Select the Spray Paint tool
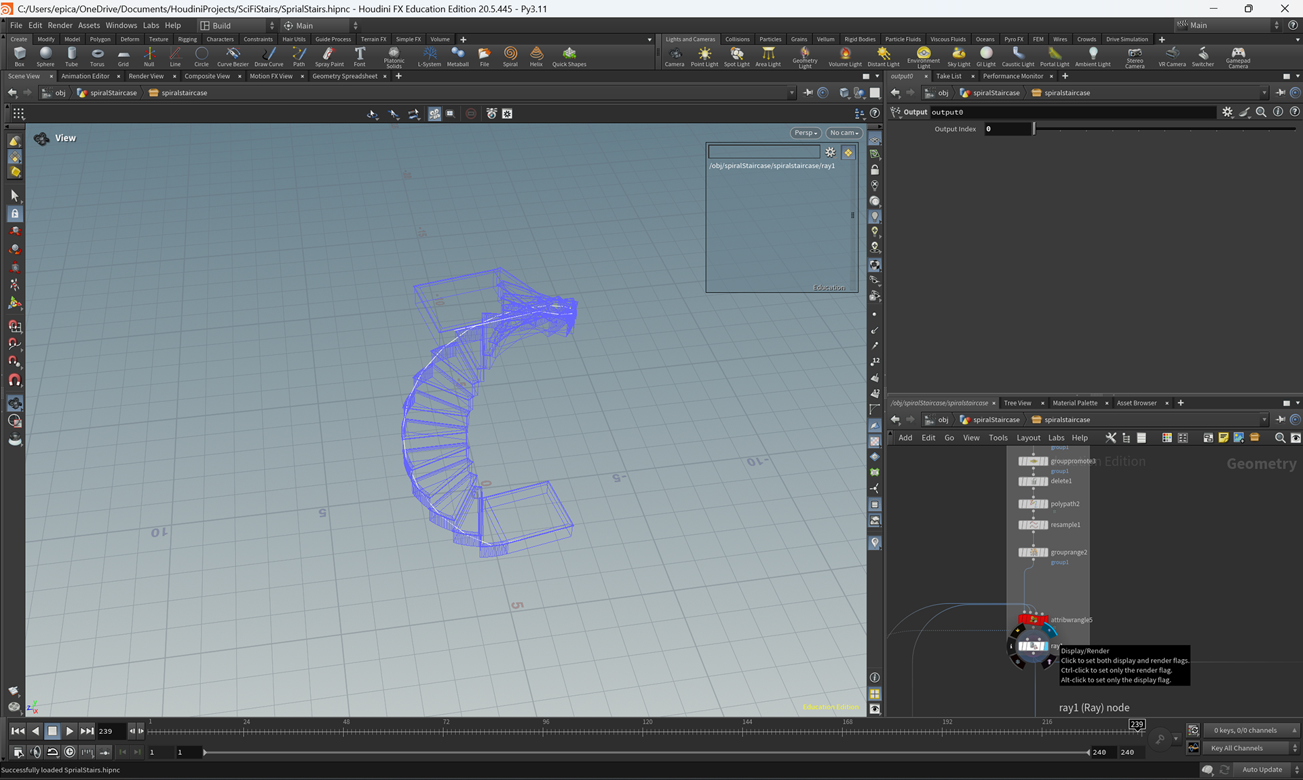 329,56
